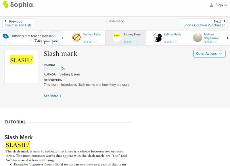Click the TUTORIAL section heading
This screenshot has height=166, width=230.
pos(15,122)
